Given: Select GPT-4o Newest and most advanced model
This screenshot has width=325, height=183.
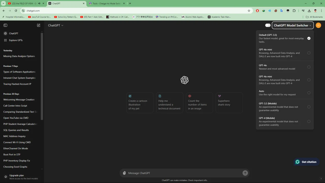Looking at the screenshot, I should point(285,67).
